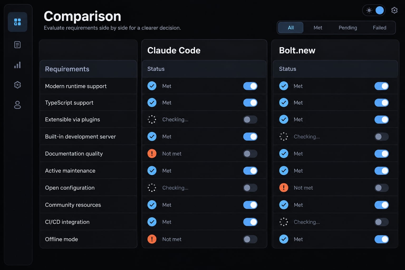405x270 pixels.
Task: Click the Comparison page title
Action: pyautogui.click(x=83, y=16)
